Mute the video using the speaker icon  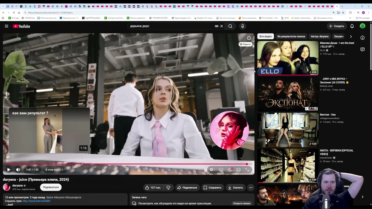(18, 170)
